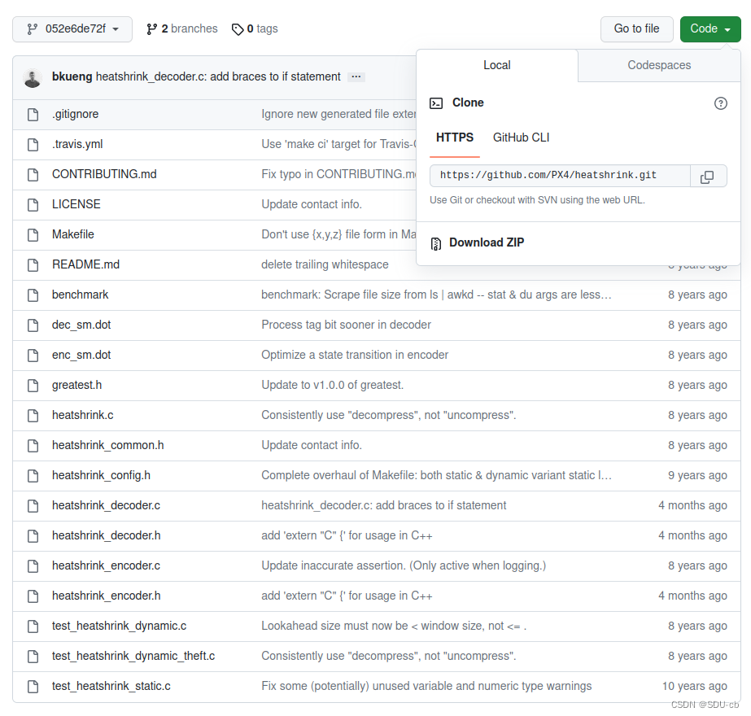Screen dimensions: 751x716
Task: Click the file icon for greatest.h
Action: tap(33, 386)
